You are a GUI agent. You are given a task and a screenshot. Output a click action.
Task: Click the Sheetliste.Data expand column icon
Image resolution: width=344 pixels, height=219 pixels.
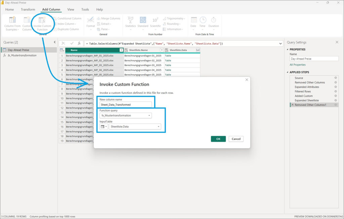click(x=198, y=50)
